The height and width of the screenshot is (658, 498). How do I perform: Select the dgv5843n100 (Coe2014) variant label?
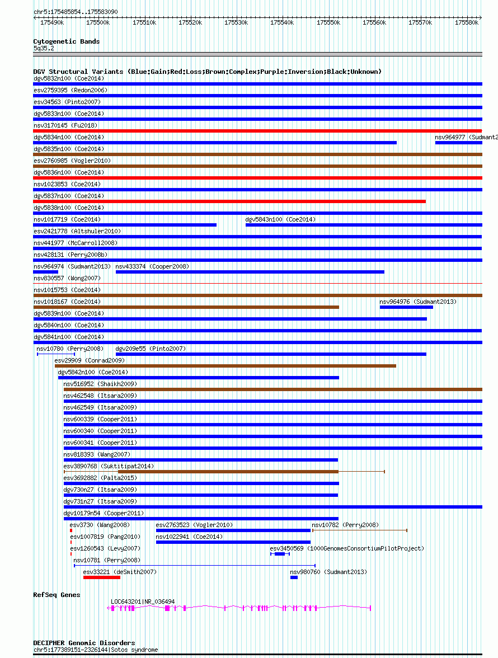[280, 219]
